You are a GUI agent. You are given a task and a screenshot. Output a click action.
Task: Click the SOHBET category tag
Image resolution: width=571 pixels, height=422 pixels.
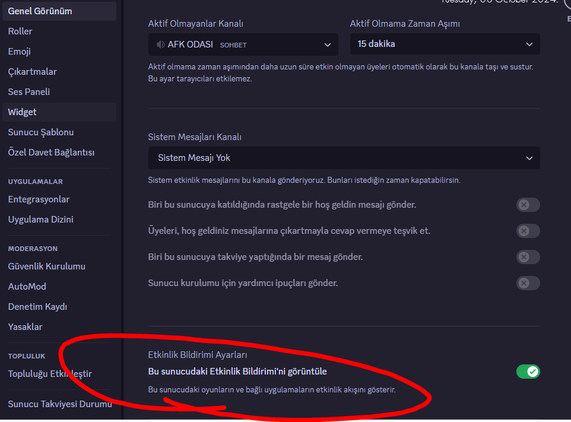tap(233, 45)
